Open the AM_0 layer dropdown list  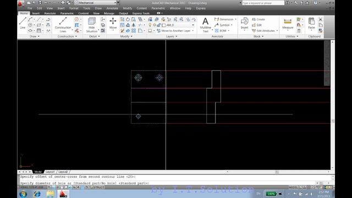click(x=193, y=25)
